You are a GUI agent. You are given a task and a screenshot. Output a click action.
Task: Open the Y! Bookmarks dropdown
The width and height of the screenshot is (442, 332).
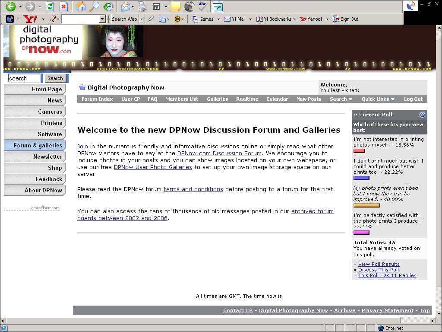click(x=276, y=19)
